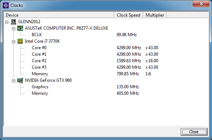
Task: Click the x 43.00 multiplier for Core #0
Action: click(x=152, y=48)
